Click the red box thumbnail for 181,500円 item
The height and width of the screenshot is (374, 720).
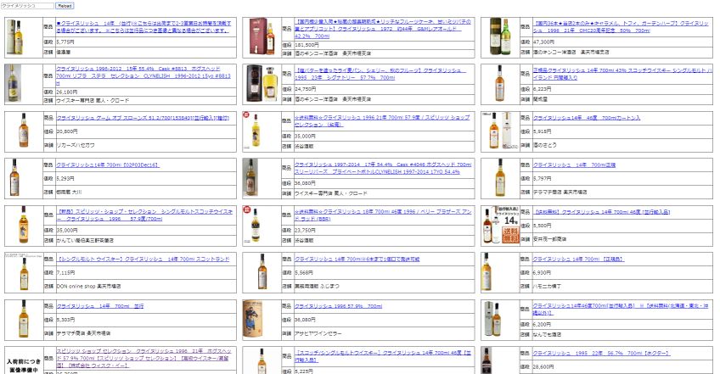[262, 37]
